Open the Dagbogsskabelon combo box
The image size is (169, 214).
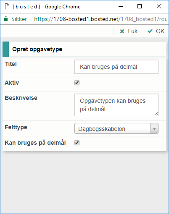pos(116,128)
